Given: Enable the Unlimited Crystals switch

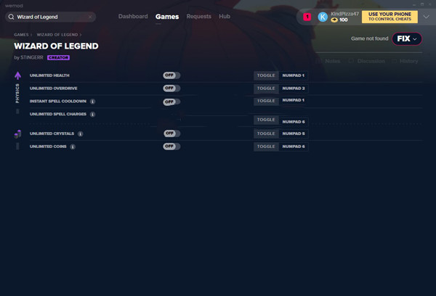Looking at the screenshot, I should click(171, 133).
